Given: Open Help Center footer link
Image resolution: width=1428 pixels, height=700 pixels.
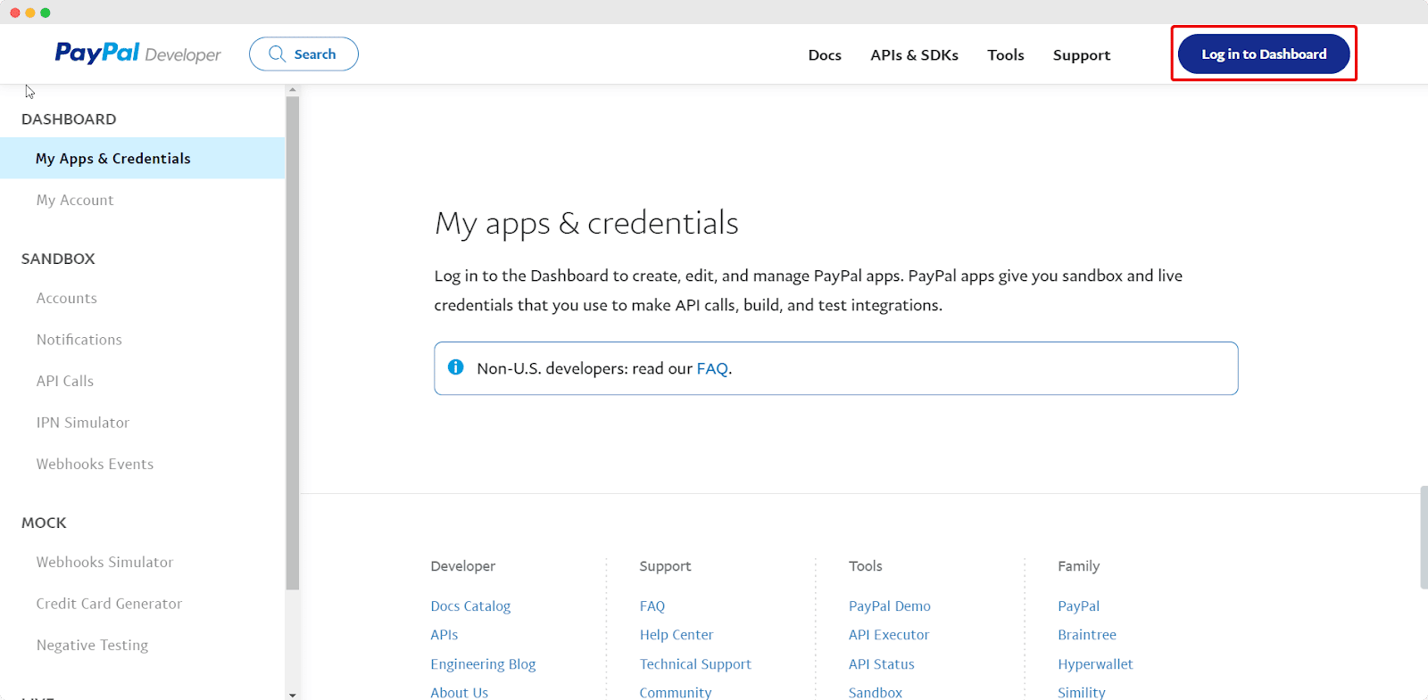Looking at the screenshot, I should pyautogui.click(x=677, y=635).
